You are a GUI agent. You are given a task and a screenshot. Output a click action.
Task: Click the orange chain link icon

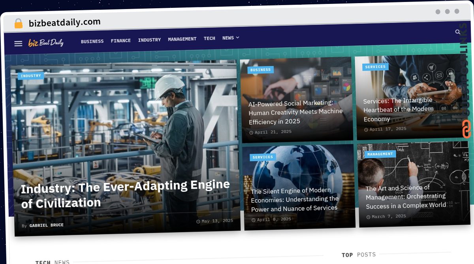tap(466, 129)
